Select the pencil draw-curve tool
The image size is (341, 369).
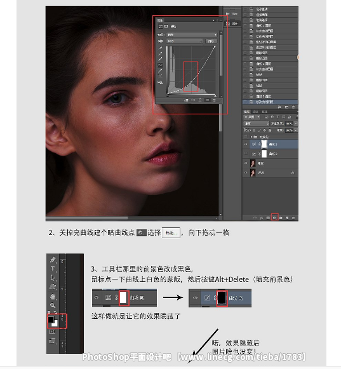point(160,70)
